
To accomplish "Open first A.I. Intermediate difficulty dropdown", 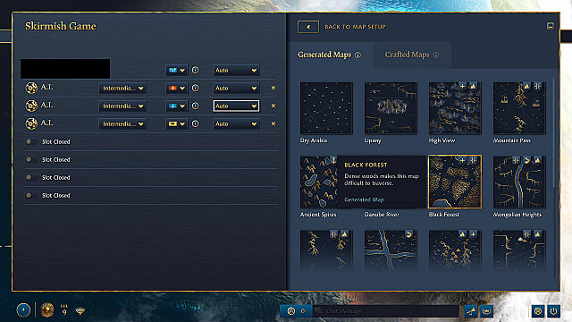I will 122,88.
